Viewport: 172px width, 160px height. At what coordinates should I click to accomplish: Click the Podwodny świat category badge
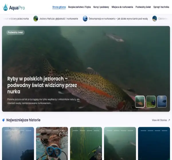coord(15,33)
